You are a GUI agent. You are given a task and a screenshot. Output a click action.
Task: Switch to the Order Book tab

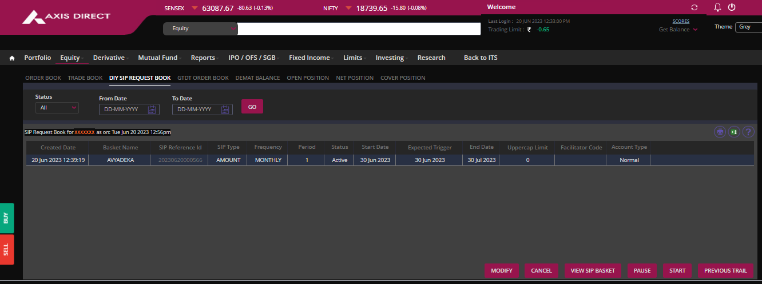click(43, 78)
